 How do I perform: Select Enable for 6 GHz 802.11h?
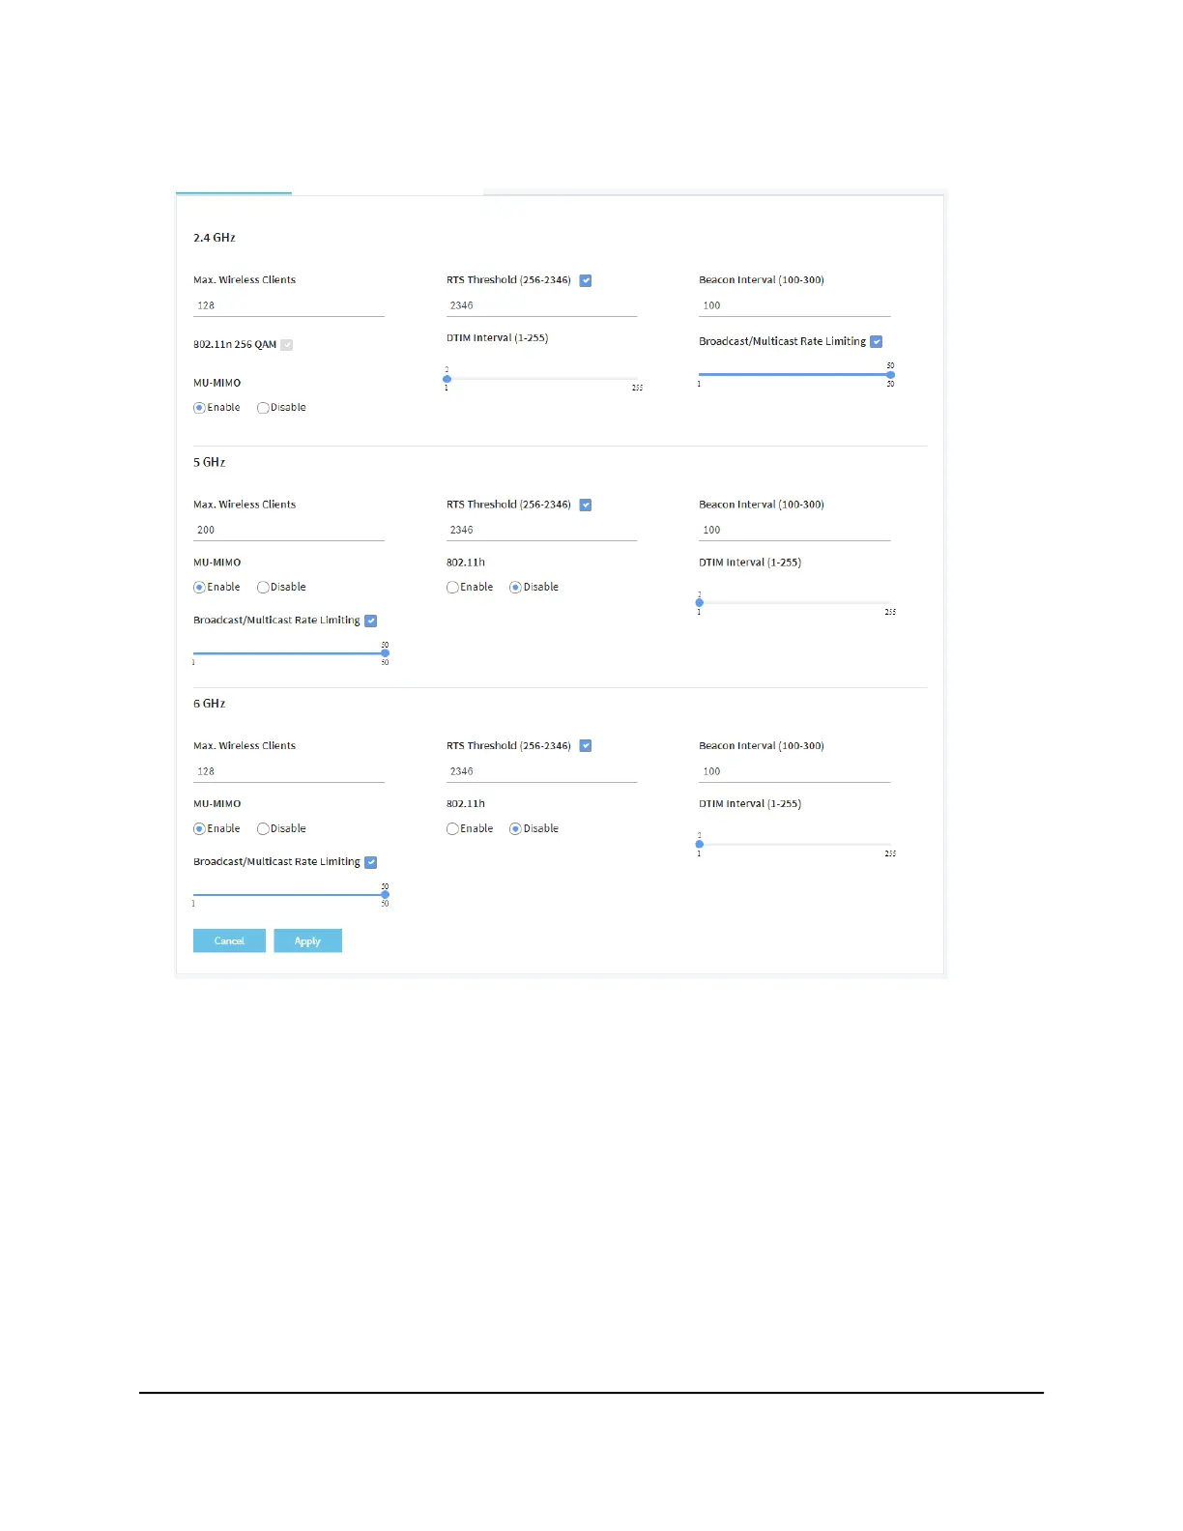pyautogui.click(x=452, y=829)
